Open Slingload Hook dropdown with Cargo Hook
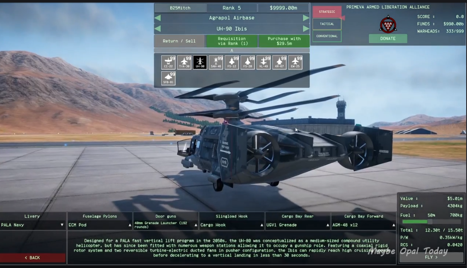 (232, 225)
